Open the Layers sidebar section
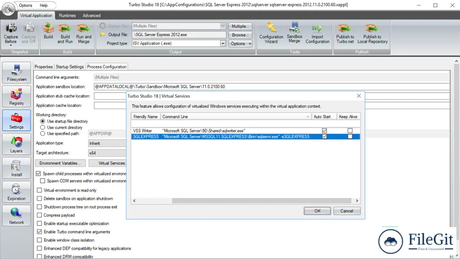The width and height of the screenshot is (460, 259). coord(17,144)
